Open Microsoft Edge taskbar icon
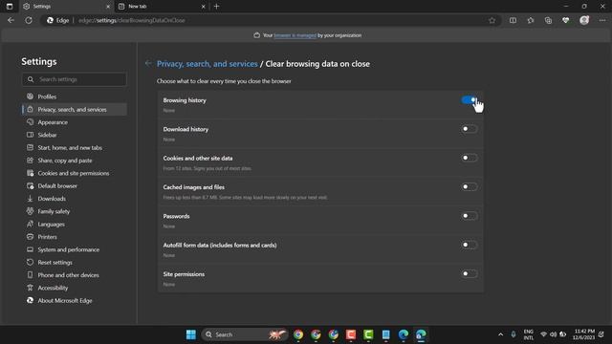This screenshot has height=344, width=612. tap(404, 334)
